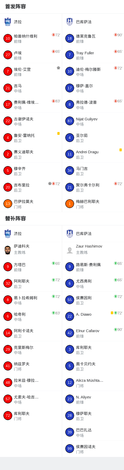The image size is (124, 470).
Task: Click the blue number 18 badge for 德莱克鲁瓦
Action: pos(70,38)
